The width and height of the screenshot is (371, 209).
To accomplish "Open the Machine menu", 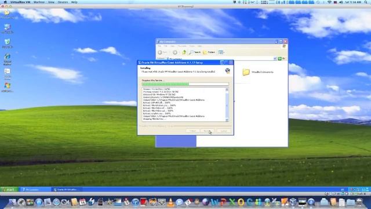I will [x=39, y=2].
